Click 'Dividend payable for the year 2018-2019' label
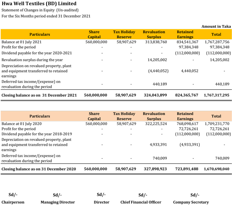Screen dimensions: 232x209 pos(36,134)
